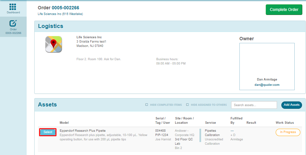Toggle Hide Completed Items checkbox

(147, 105)
